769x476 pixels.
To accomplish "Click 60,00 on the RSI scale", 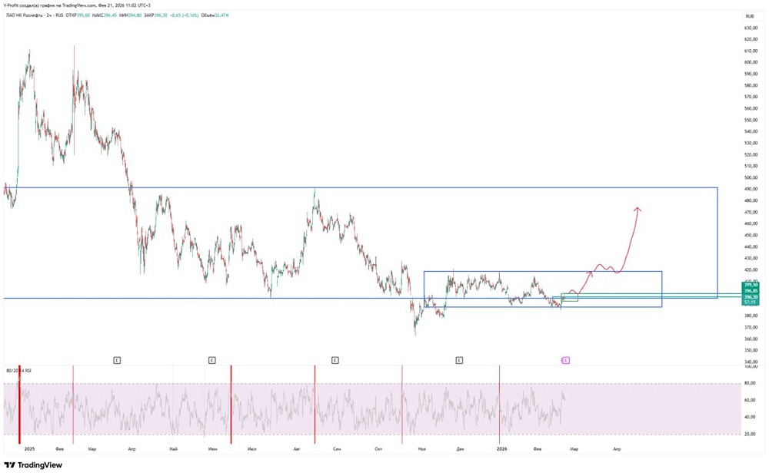I will click(x=750, y=401).
